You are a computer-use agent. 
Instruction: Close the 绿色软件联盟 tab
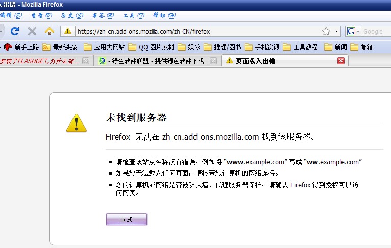tap(213, 61)
